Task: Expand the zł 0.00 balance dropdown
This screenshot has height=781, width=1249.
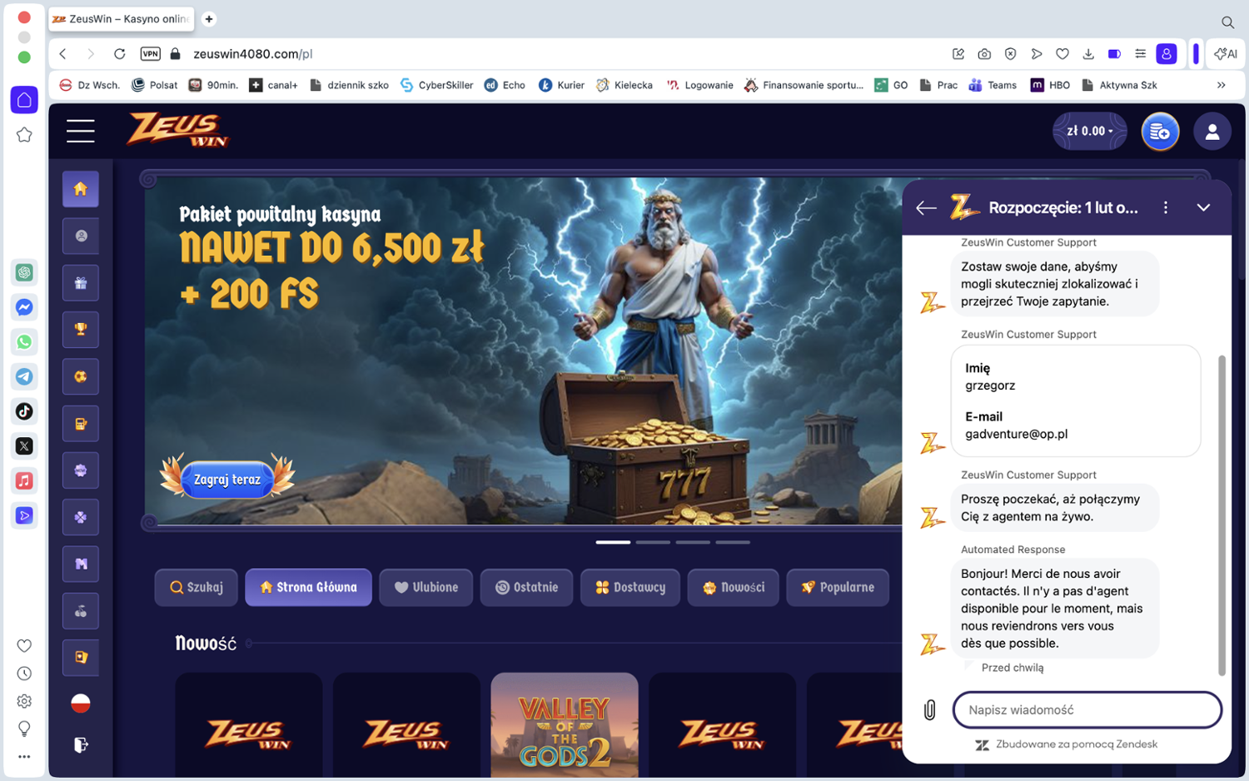Action: coord(1089,132)
